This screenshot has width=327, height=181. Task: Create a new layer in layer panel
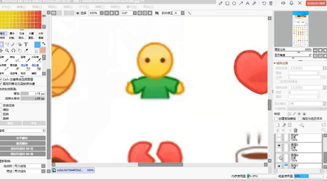[x=277, y=125]
